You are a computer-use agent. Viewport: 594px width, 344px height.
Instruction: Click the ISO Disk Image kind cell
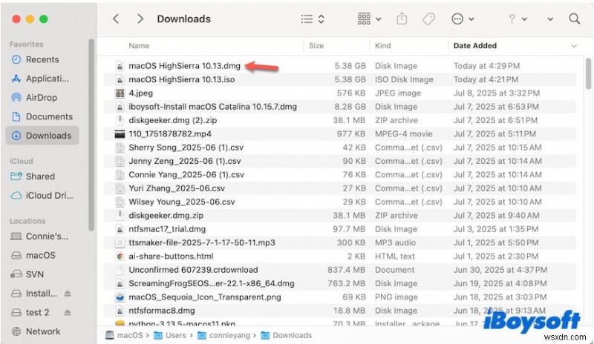(404, 79)
